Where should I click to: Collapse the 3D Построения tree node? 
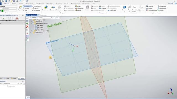[x=31, y=20]
